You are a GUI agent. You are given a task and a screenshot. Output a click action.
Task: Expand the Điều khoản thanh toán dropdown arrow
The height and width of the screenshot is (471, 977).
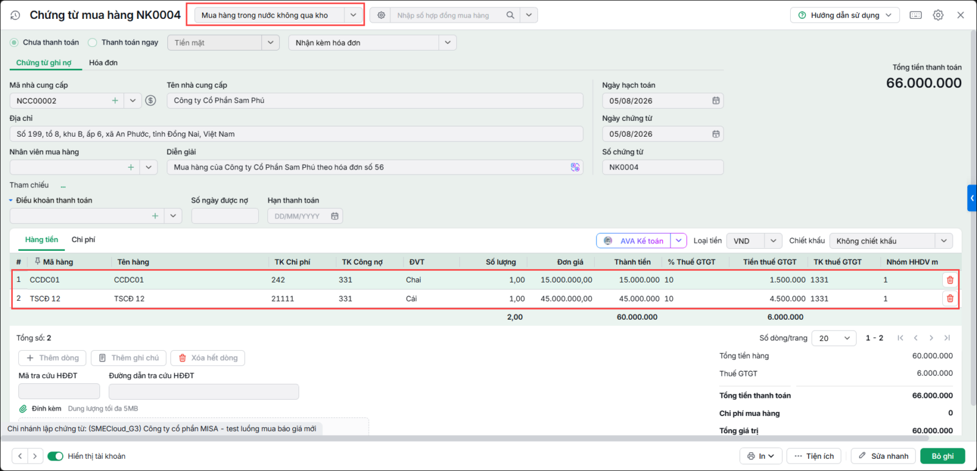tap(173, 216)
